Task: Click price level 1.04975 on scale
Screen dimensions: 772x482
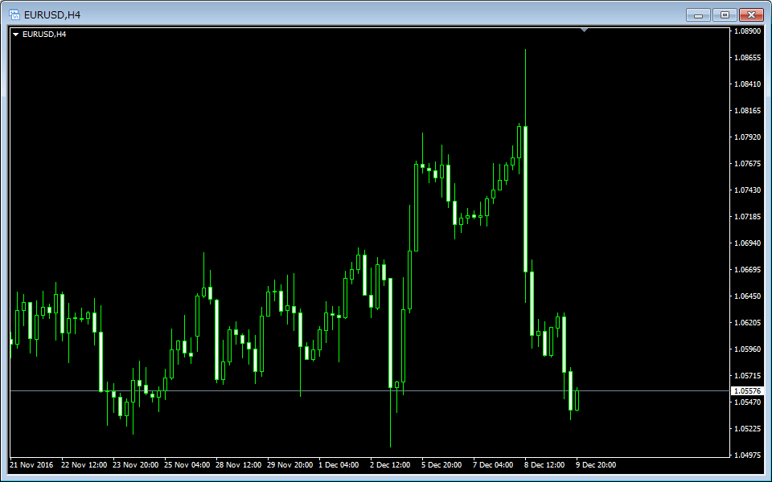Action: pyautogui.click(x=747, y=455)
